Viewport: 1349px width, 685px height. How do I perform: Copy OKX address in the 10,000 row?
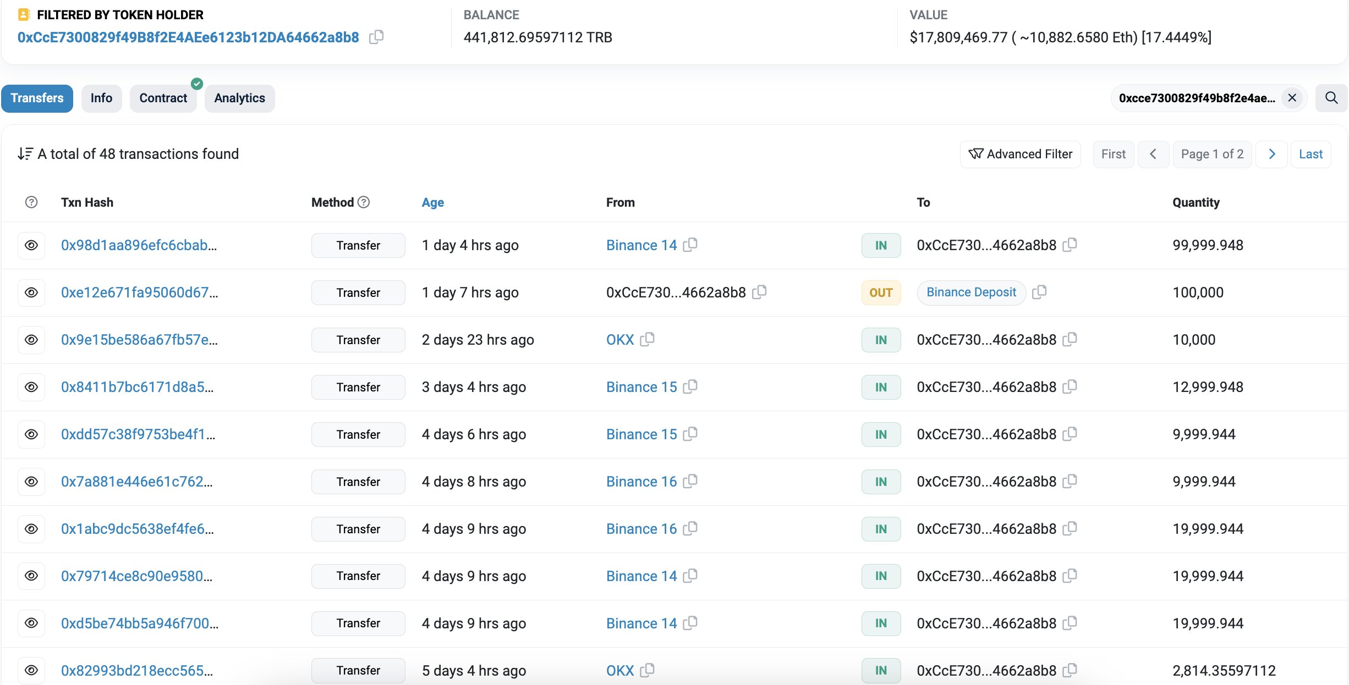click(648, 339)
